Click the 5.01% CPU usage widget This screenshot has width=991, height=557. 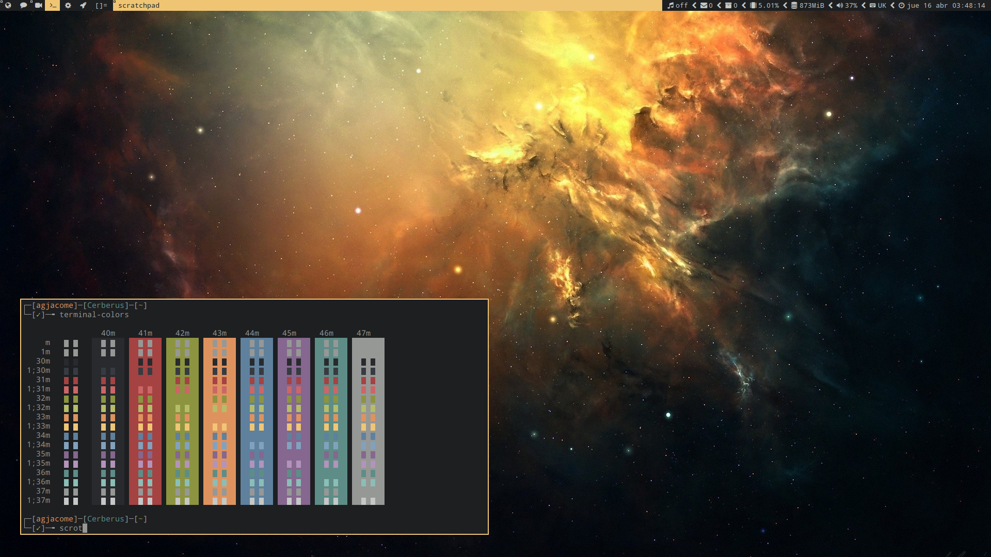point(764,5)
